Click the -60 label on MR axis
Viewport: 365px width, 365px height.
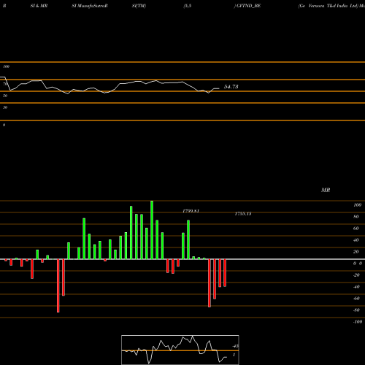coord(356,299)
